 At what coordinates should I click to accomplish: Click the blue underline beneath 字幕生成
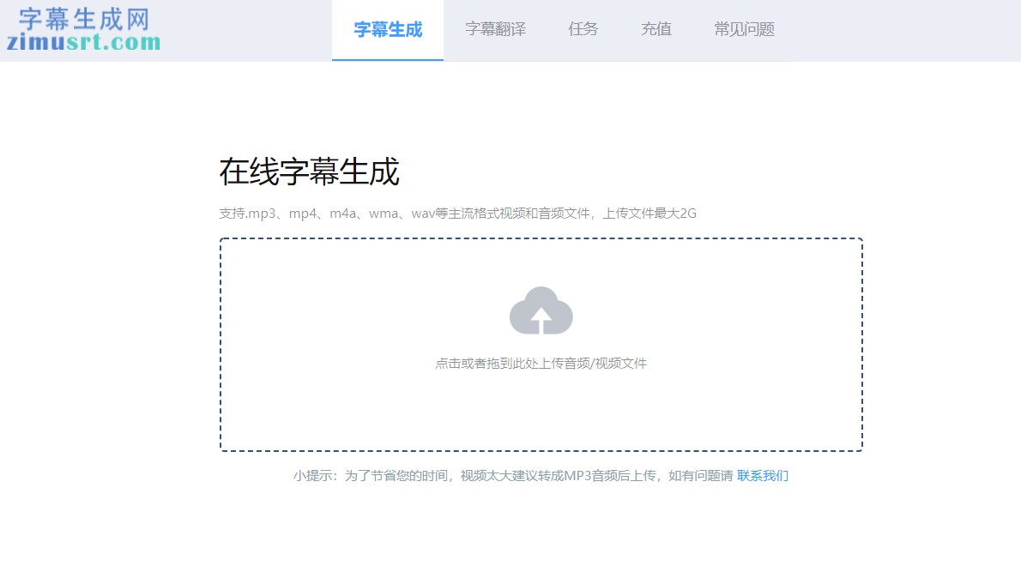pos(388,60)
